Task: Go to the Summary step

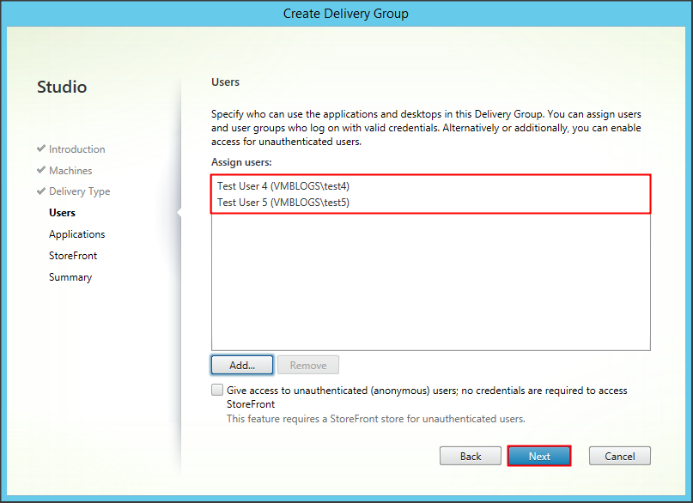Action: coord(70,277)
